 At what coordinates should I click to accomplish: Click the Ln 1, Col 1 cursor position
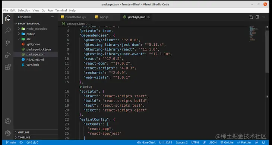166,142
